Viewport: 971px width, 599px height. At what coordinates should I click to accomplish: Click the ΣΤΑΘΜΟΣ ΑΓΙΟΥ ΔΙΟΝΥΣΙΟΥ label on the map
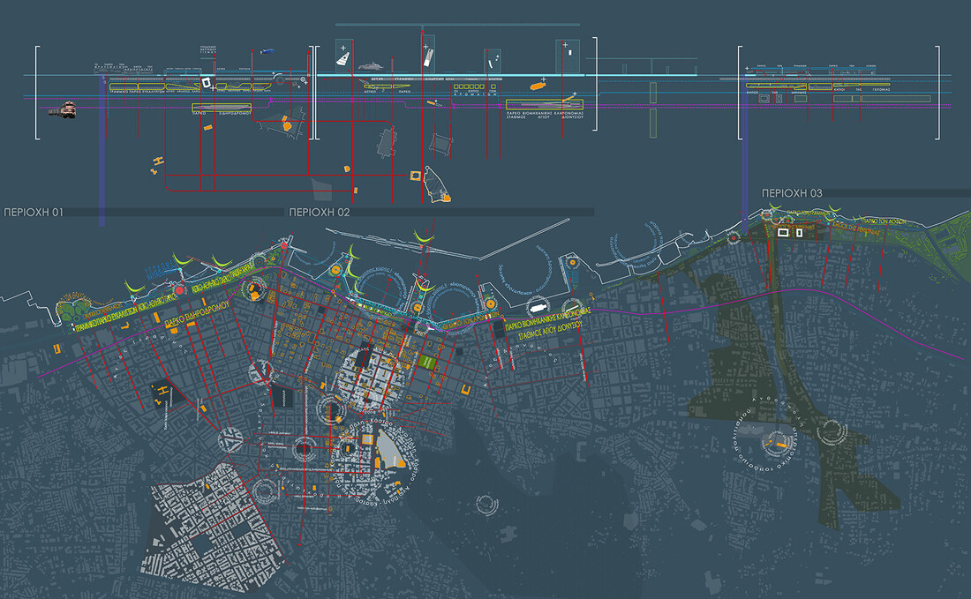pyautogui.click(x=546, y=335)
